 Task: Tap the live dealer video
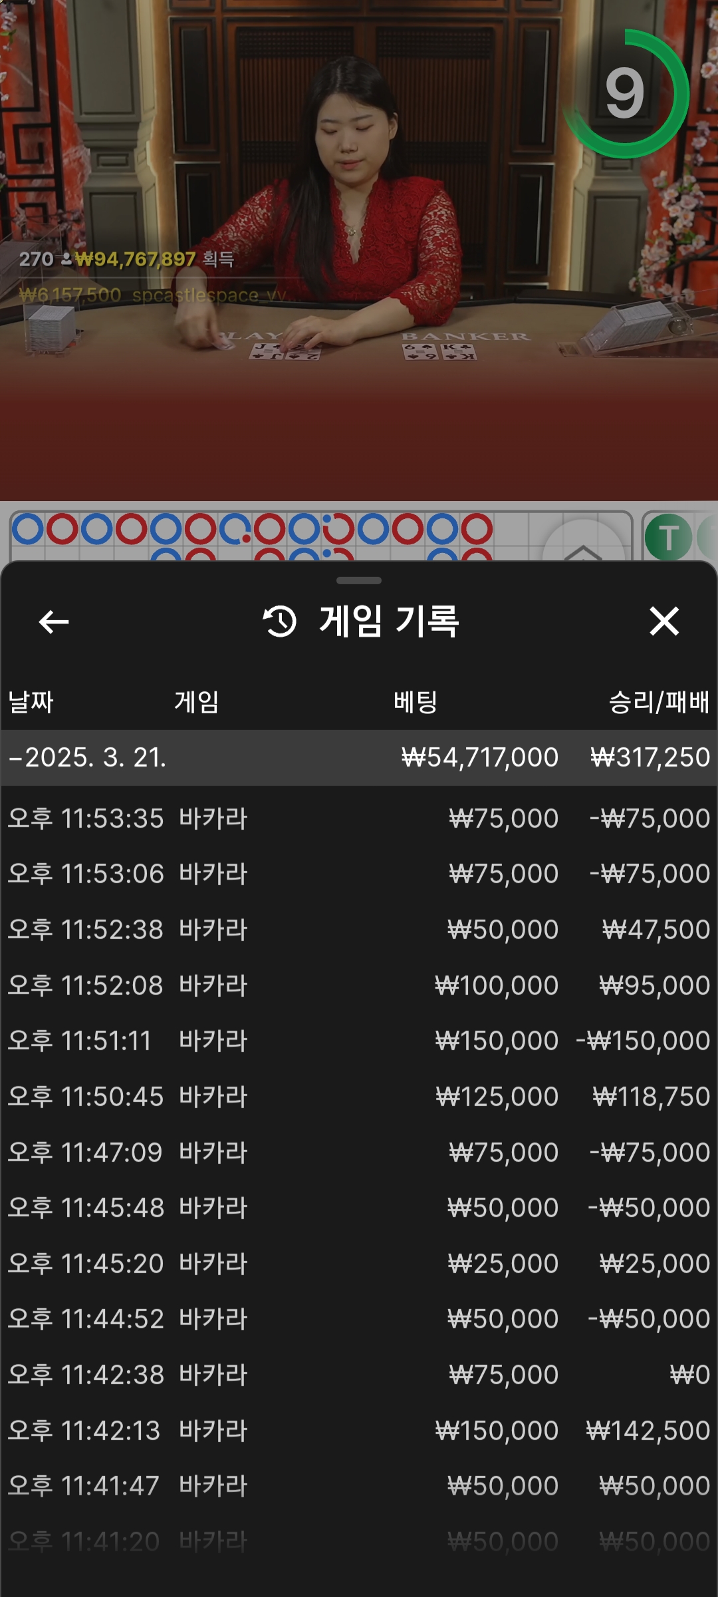point(359,250)
